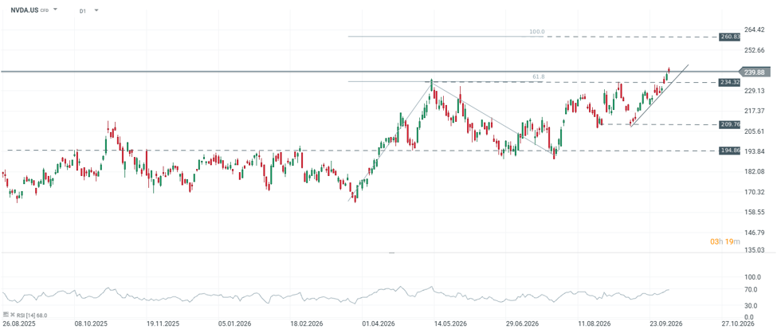The height and width of the screenshot is (333, 777).
Task: Click the 03h 19m candle countdown timer
Action: click(x=725, y=241)
